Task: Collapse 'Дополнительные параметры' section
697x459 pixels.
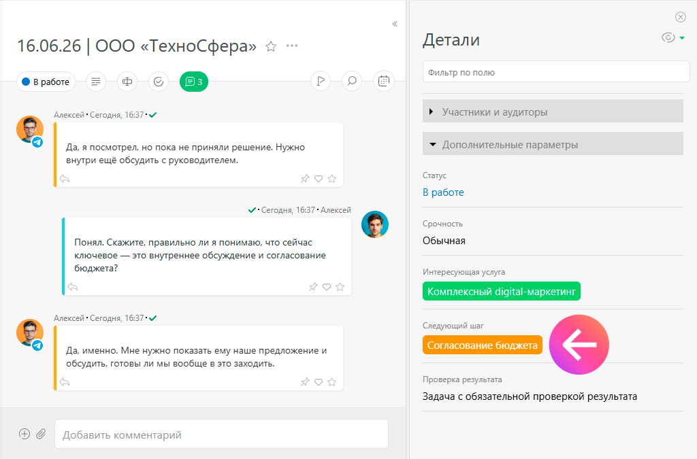Action: [x=553, y=144]
